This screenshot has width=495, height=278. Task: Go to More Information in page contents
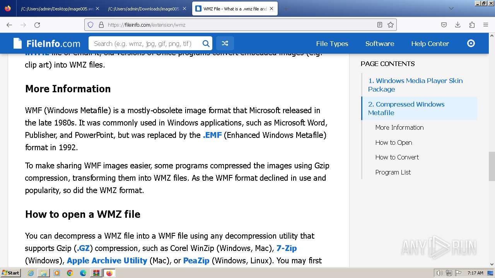(399, 127)
